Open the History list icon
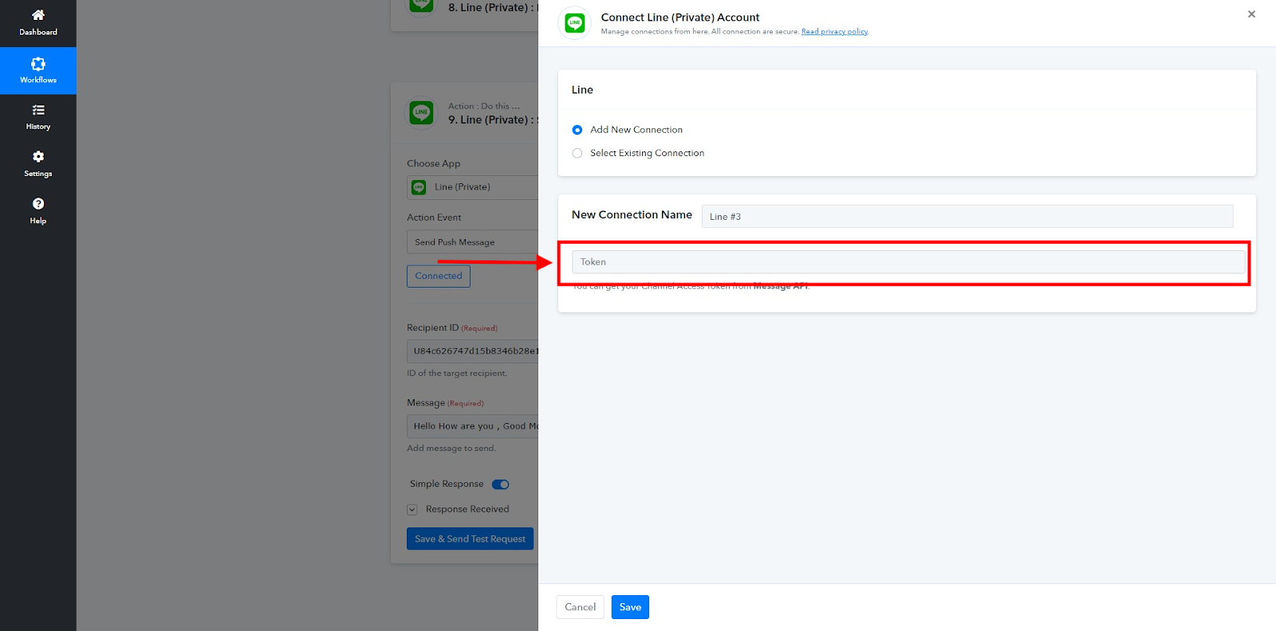The height and width of the screenshot is (631, 1276). point(38,110)
